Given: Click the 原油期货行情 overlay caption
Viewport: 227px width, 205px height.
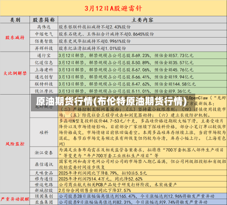Looking at the screenshot, I should pyautogui.click(x=111, y=101).
